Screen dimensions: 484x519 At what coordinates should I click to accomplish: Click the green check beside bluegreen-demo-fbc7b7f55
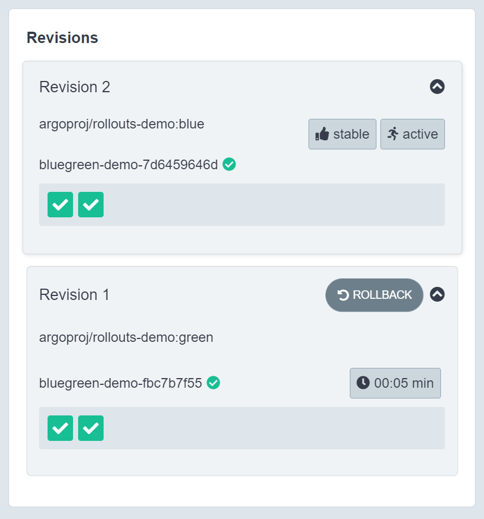click(213, 383)
